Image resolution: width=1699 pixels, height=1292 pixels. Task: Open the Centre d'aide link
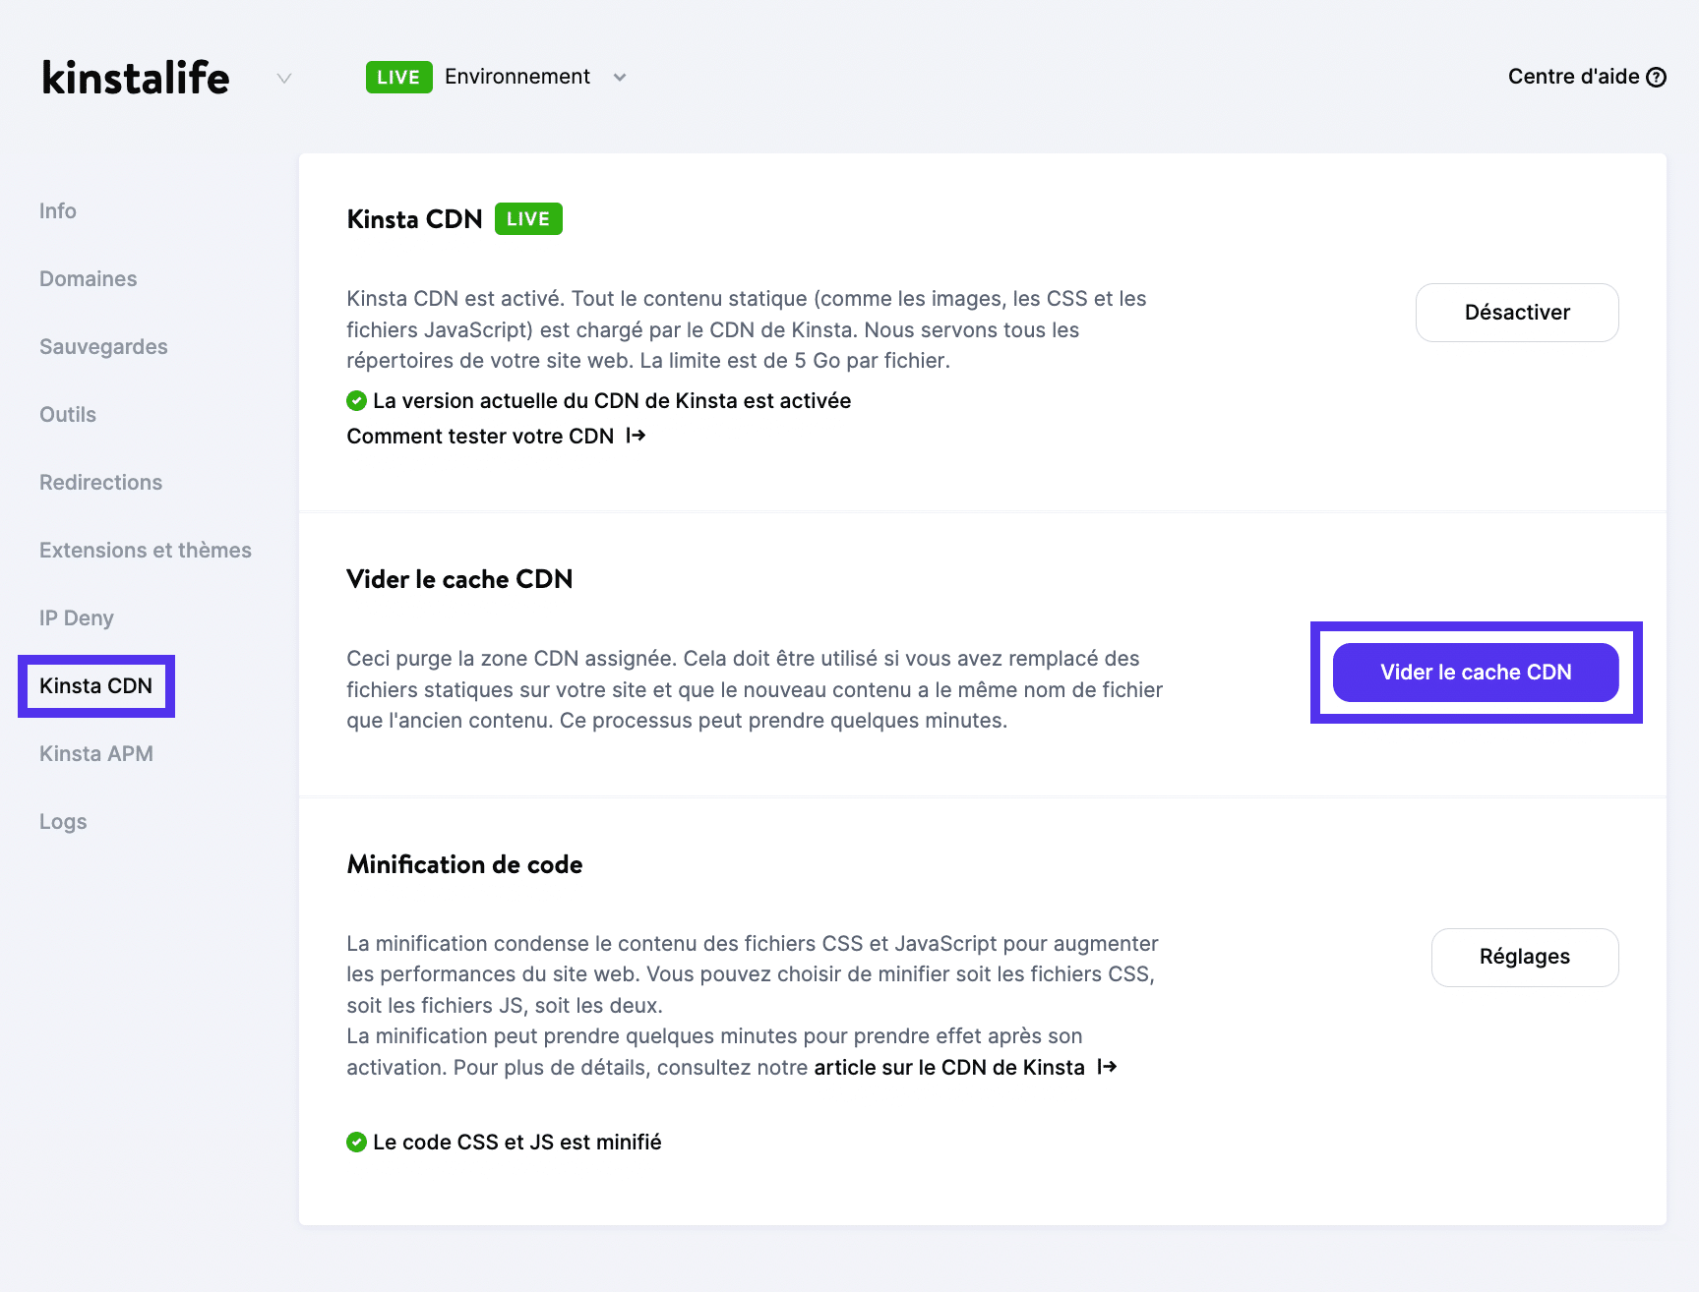(1575, 76)
